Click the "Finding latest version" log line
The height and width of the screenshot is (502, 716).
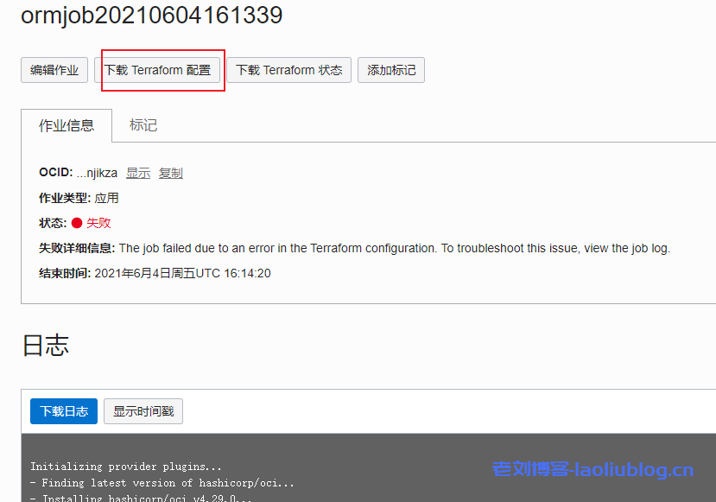[162, 483]
